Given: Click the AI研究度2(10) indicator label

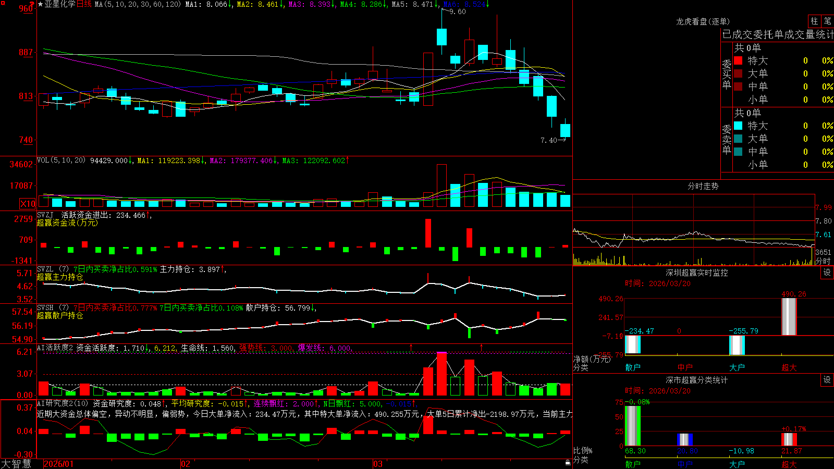Looking at the screenshot, I should coord(63,403).
